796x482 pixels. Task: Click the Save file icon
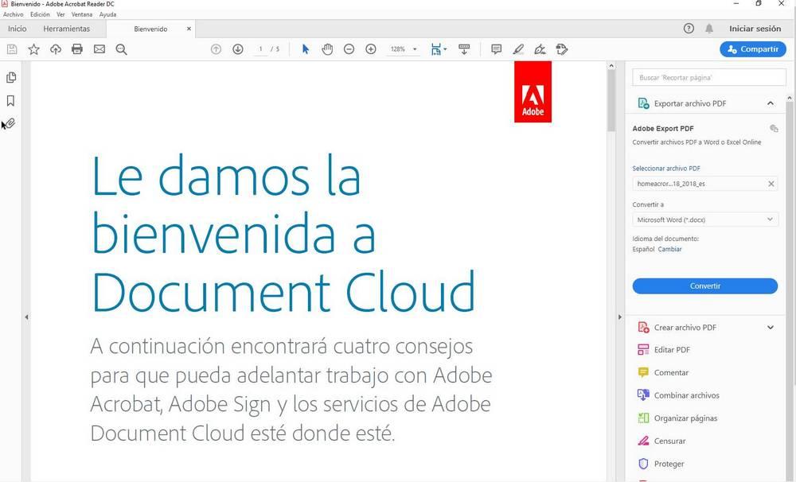pyautogui.click(x=12, y=49)
